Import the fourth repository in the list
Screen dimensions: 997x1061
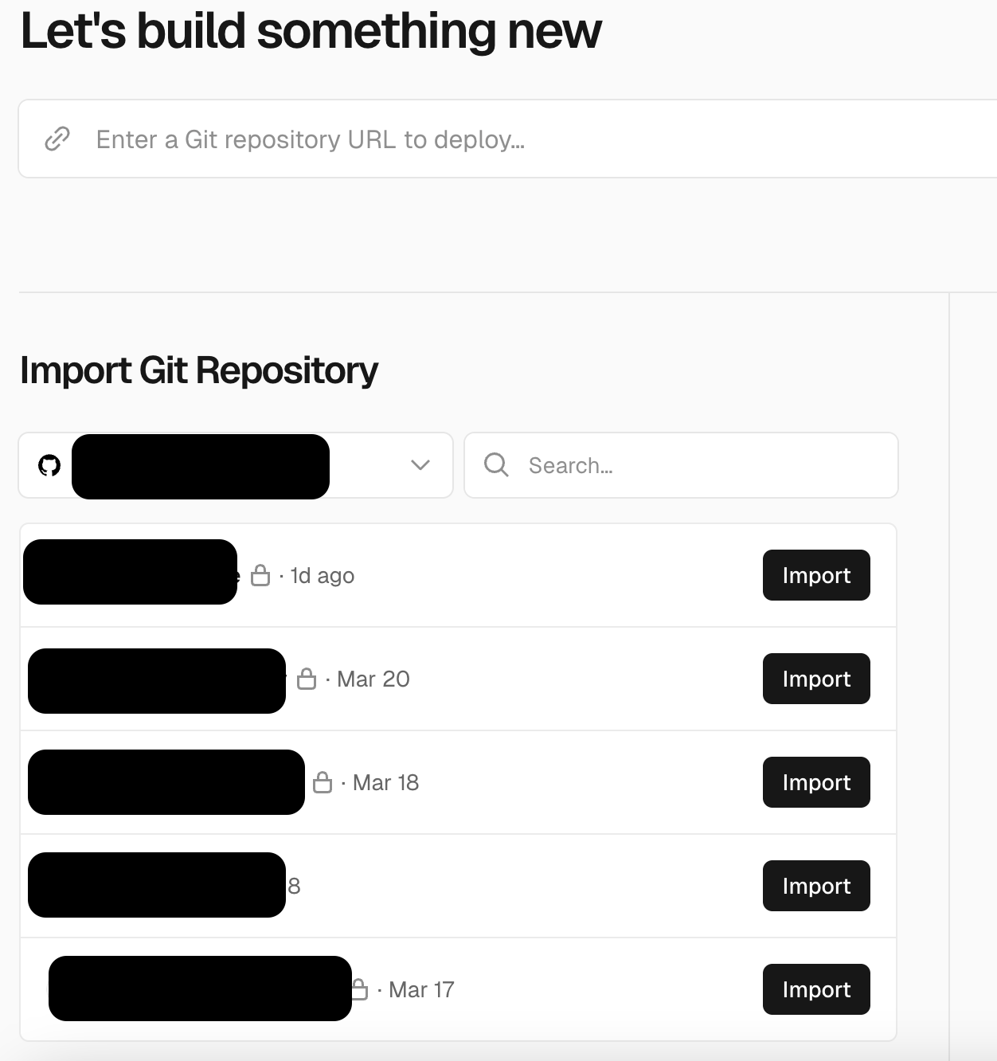click(x=816, y=886)
